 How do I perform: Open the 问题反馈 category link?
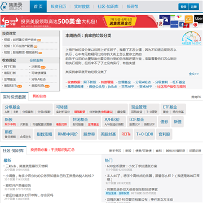click(195, 151)
